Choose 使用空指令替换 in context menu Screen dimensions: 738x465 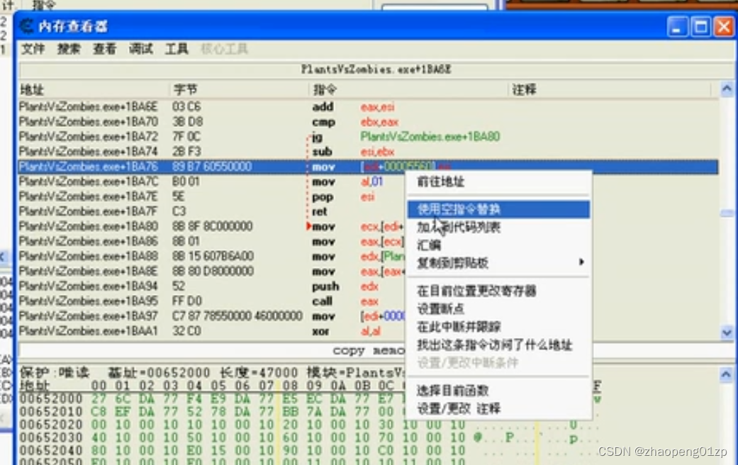498,209
